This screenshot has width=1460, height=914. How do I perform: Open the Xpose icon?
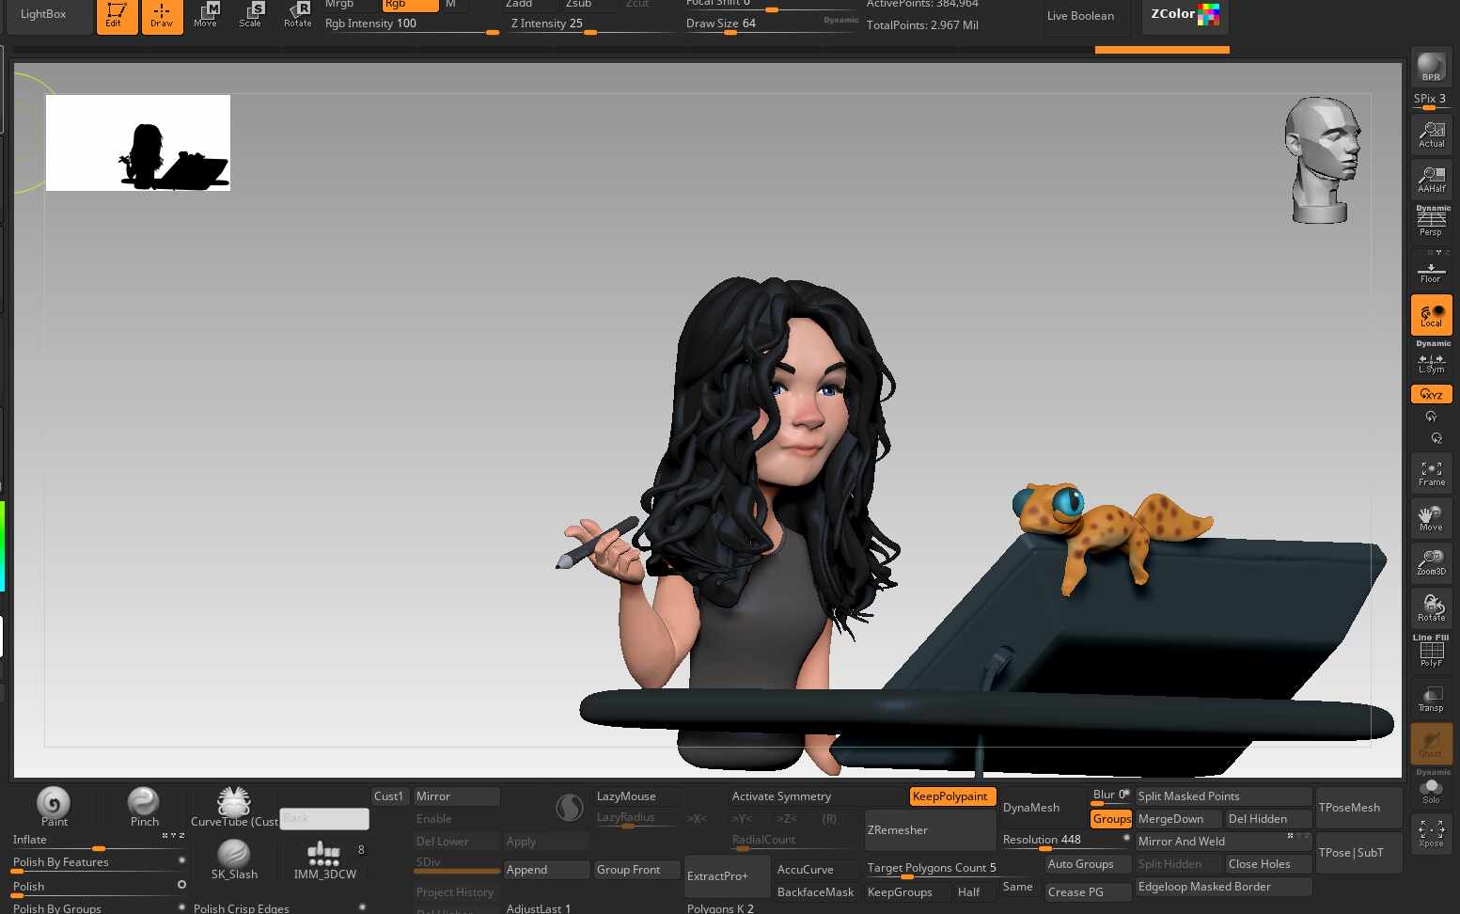1431,833
